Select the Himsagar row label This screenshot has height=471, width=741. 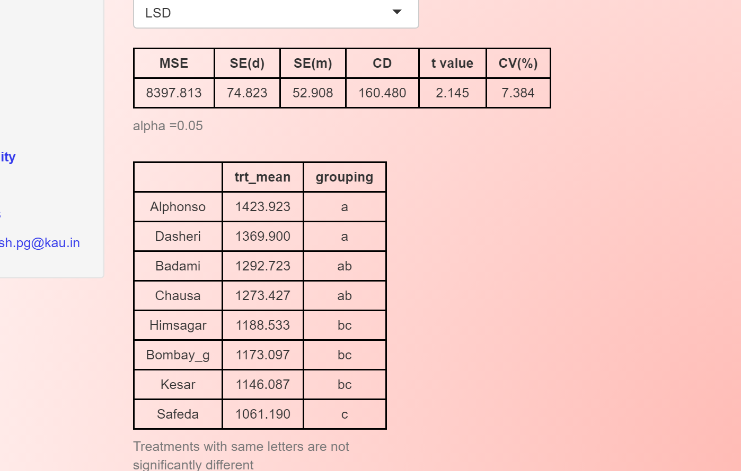[178, 325]
